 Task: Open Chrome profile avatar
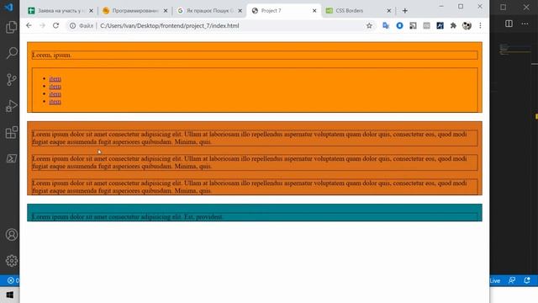click(467, 26)
